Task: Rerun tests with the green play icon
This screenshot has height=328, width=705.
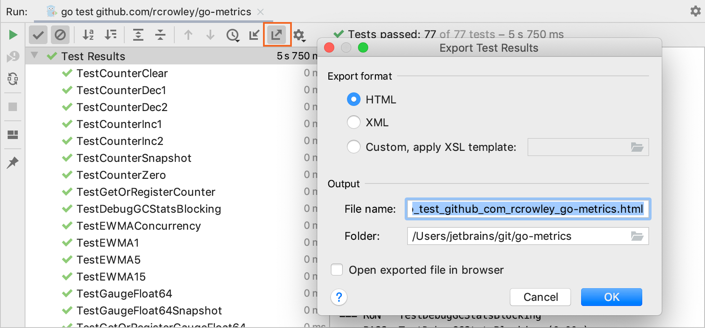Action: (x=13, y=35)
